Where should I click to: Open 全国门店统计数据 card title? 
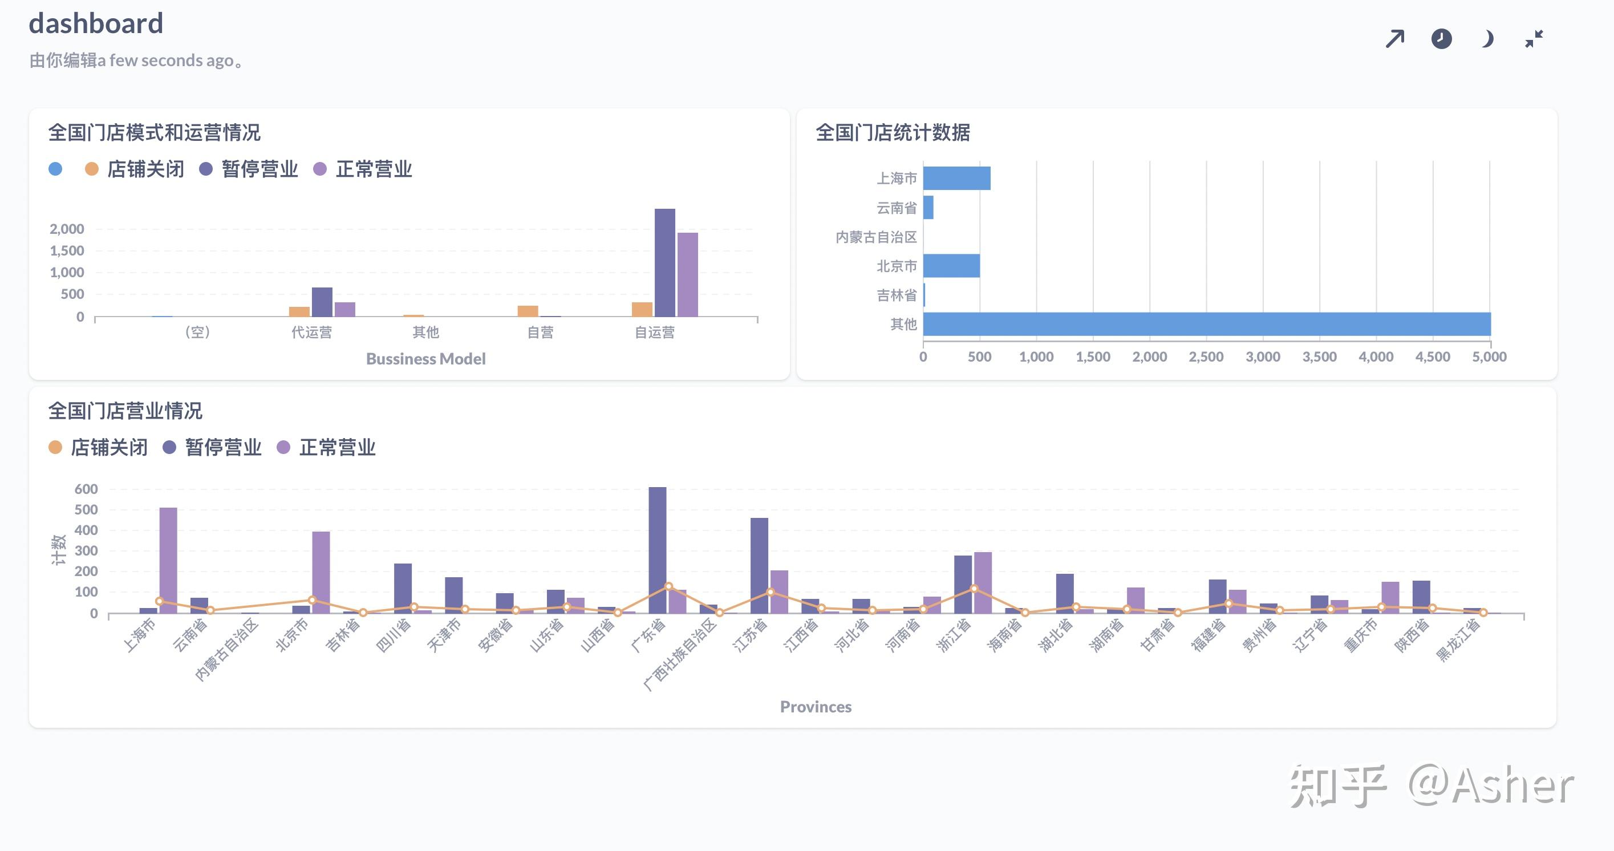tap(893, 133)
